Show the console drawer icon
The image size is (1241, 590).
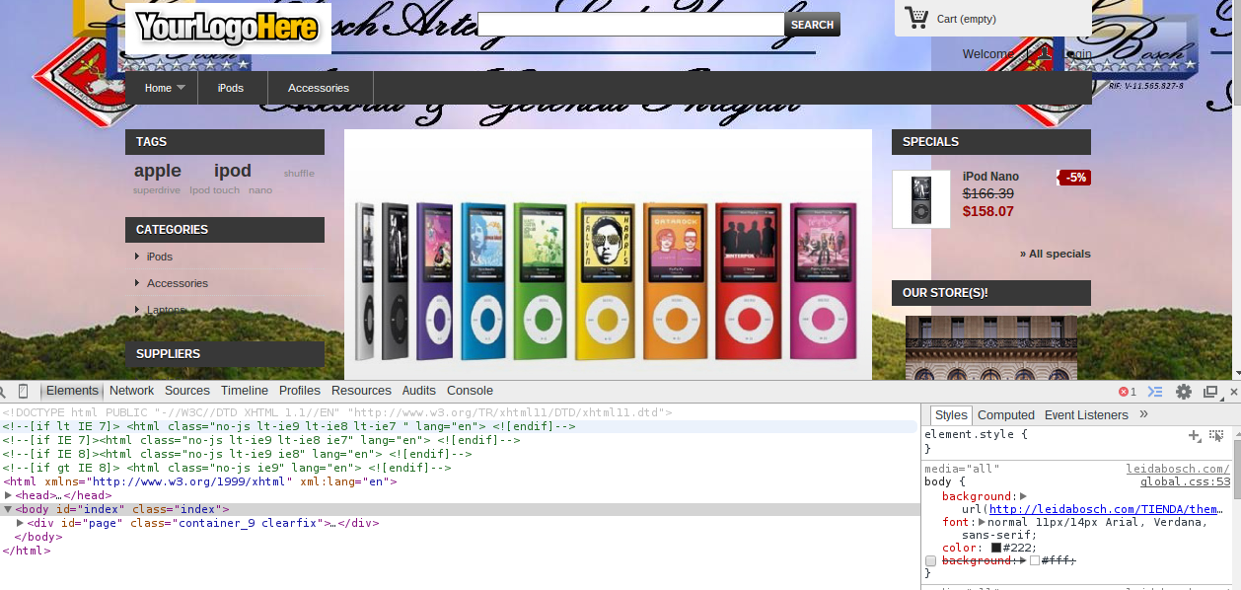pyautogui.click(x=1156, y=392)
